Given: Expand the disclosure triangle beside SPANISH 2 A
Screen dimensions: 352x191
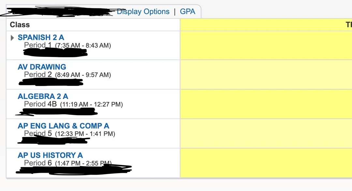Looking at the screenshot, I should coord(12,37).
